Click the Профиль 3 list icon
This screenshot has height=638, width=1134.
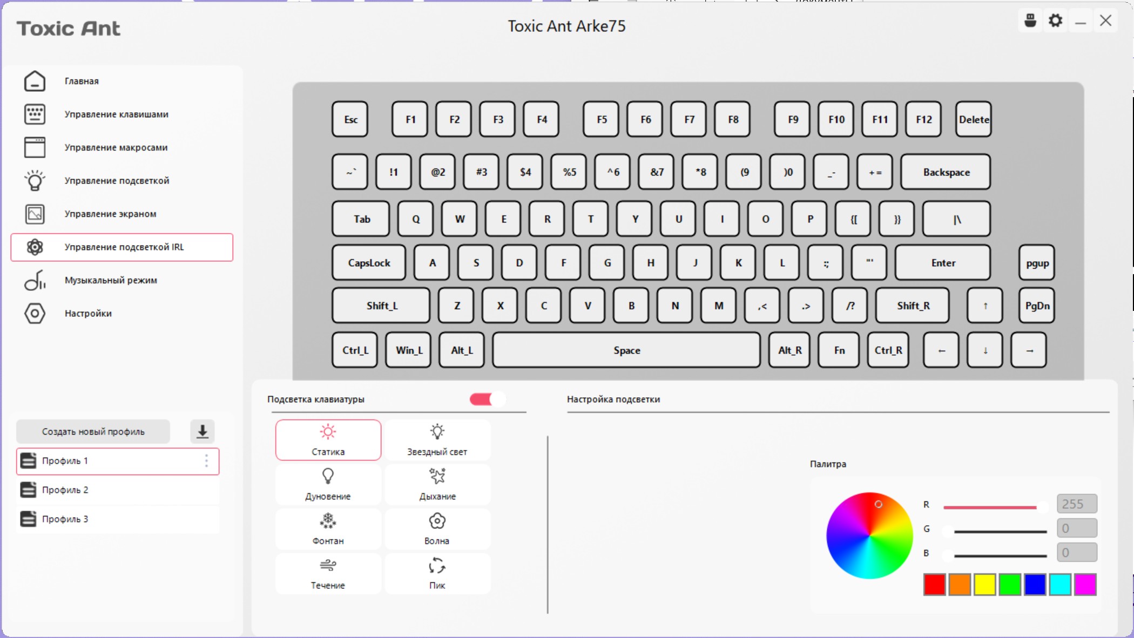point(28,519)
